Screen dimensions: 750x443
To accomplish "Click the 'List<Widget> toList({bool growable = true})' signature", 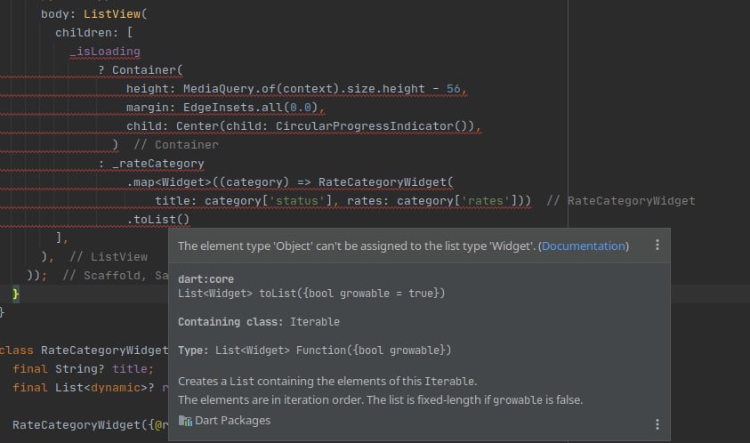I will [x=311, y=294].
